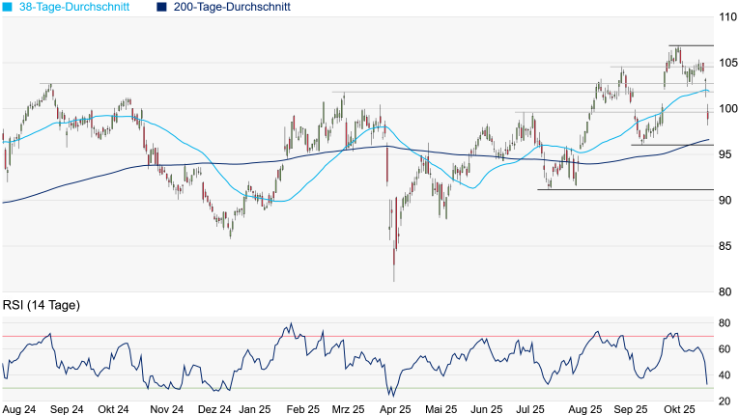Click the 95 price axis label
Screen dimensions: 739x415
(726, 154)
